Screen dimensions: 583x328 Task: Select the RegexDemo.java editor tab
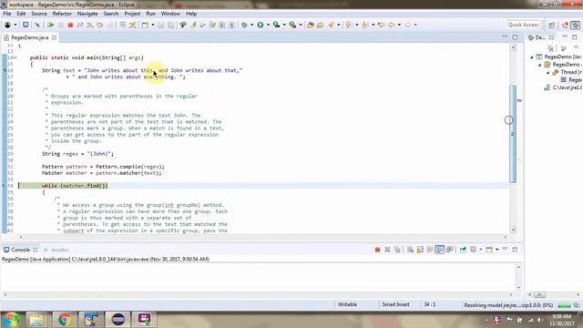coord(30,37)
